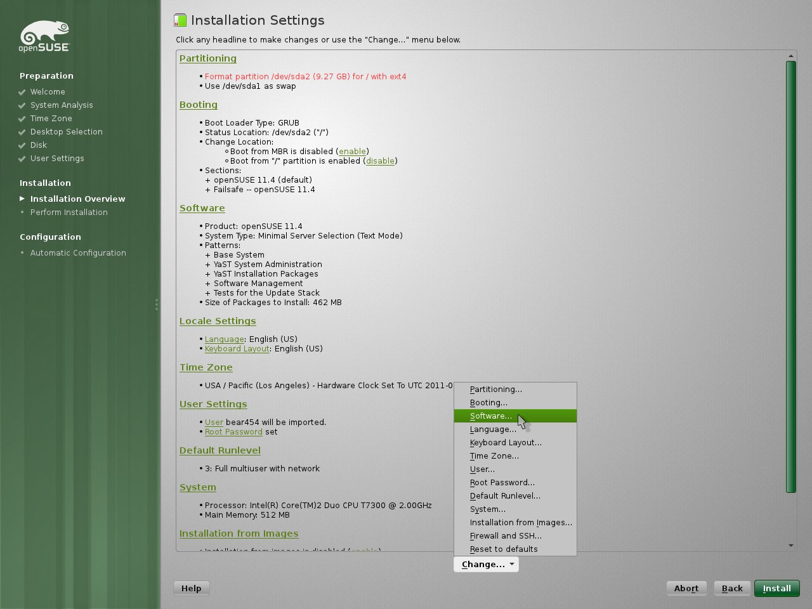Viewport: 812px width, 609px height.
Task: Choose Booting... from the Change menu
Action: tap(515, 403)
